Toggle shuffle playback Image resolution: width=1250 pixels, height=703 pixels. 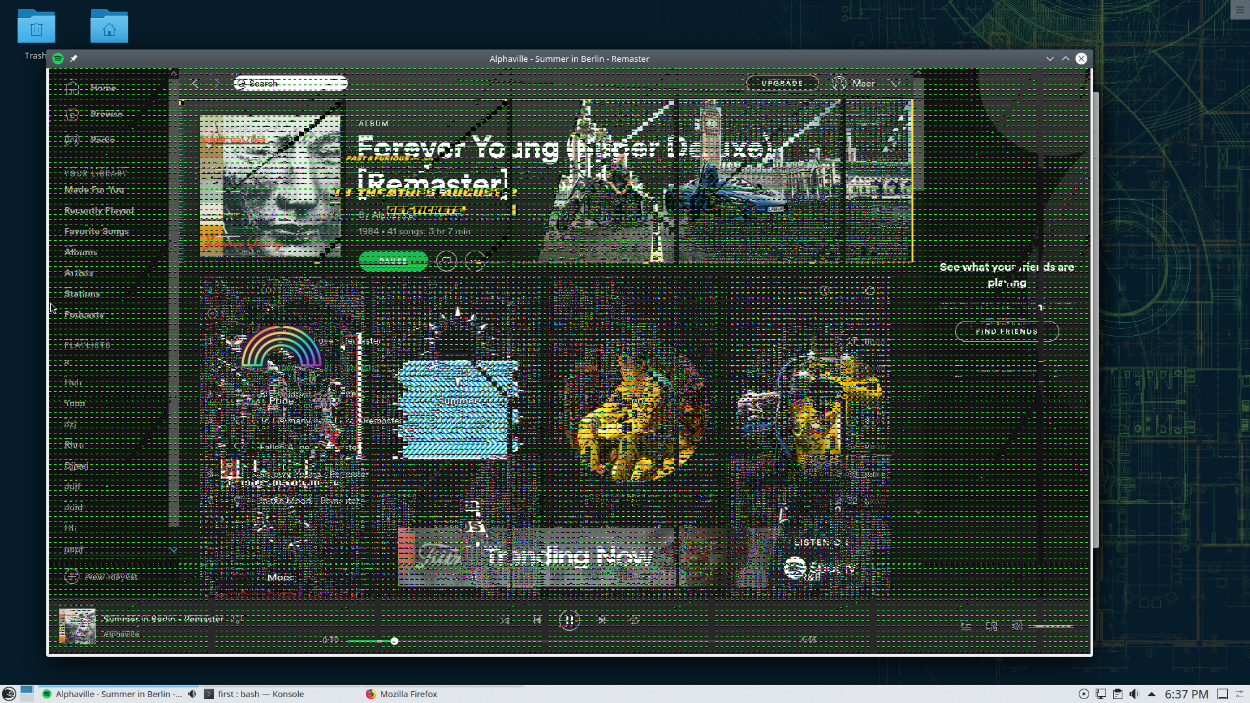pyautogui.click(x=505, y=620)
